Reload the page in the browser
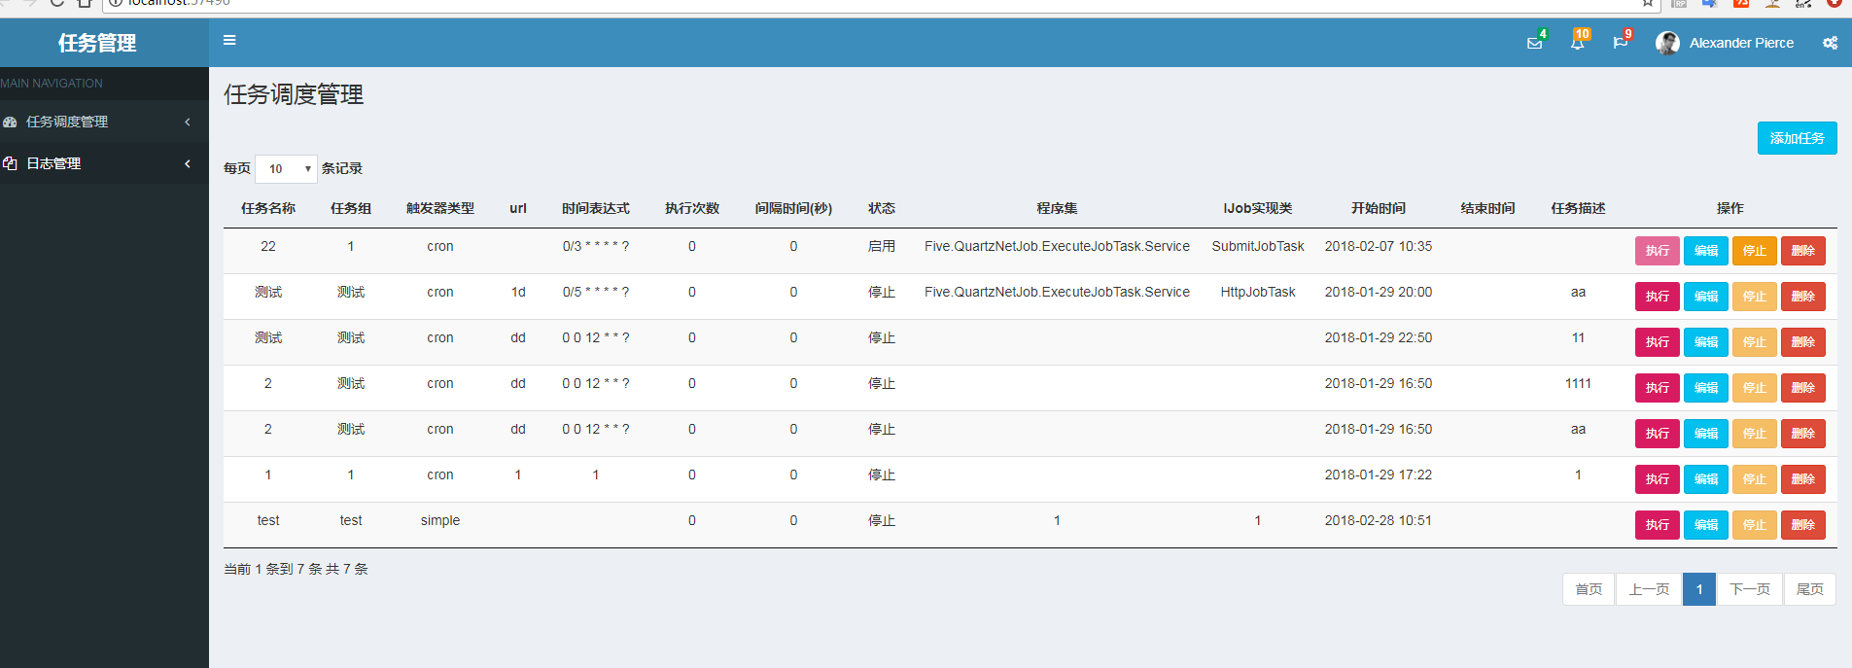1852x668 pixels. [x=56, y=3]
